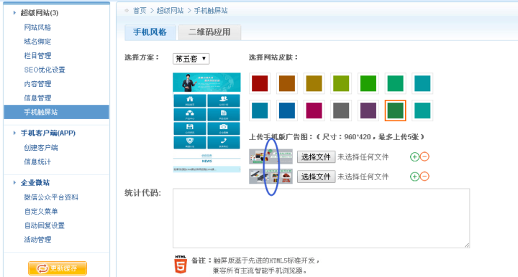Click the HTML5 logo icon
The image size is (518, 277).
181,264
